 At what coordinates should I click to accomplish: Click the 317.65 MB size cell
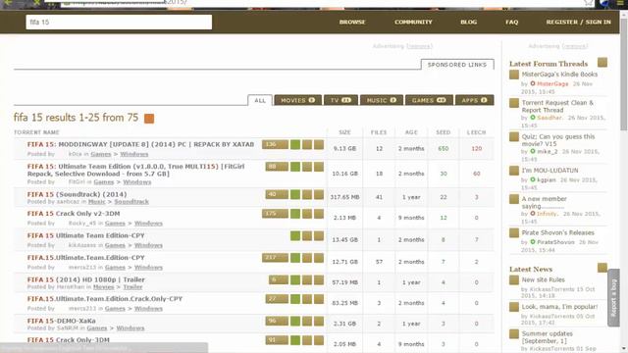tap(344, 197)
